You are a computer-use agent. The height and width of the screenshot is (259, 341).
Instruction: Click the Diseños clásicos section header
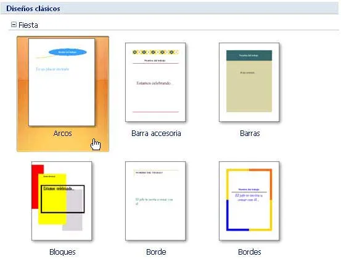point(170,9)
